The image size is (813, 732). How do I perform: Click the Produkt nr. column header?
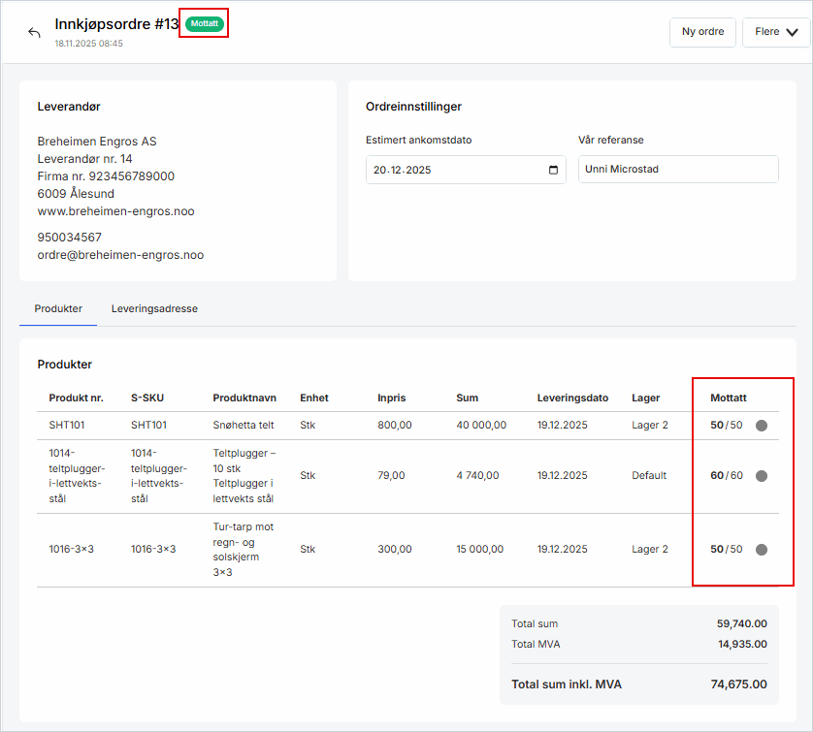(x=75, y=398)
